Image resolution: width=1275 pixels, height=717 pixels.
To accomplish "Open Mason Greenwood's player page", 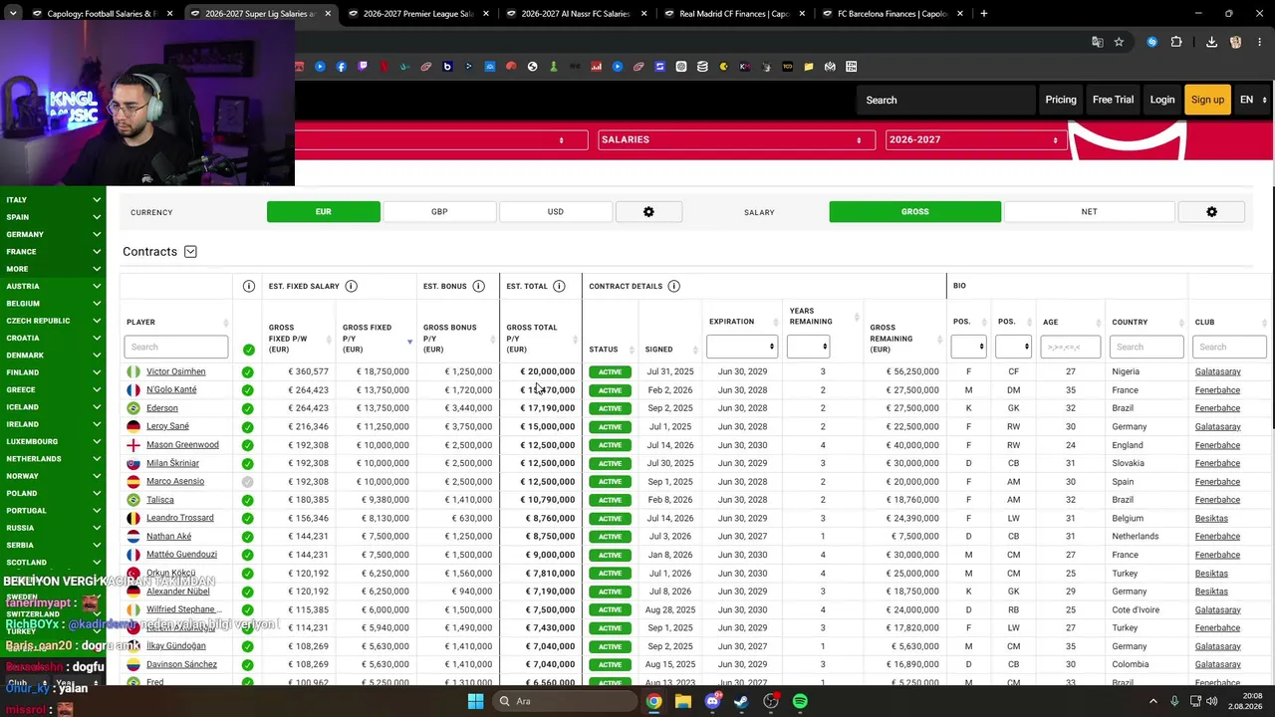I will pyautogui.click(x=182, y=444).
